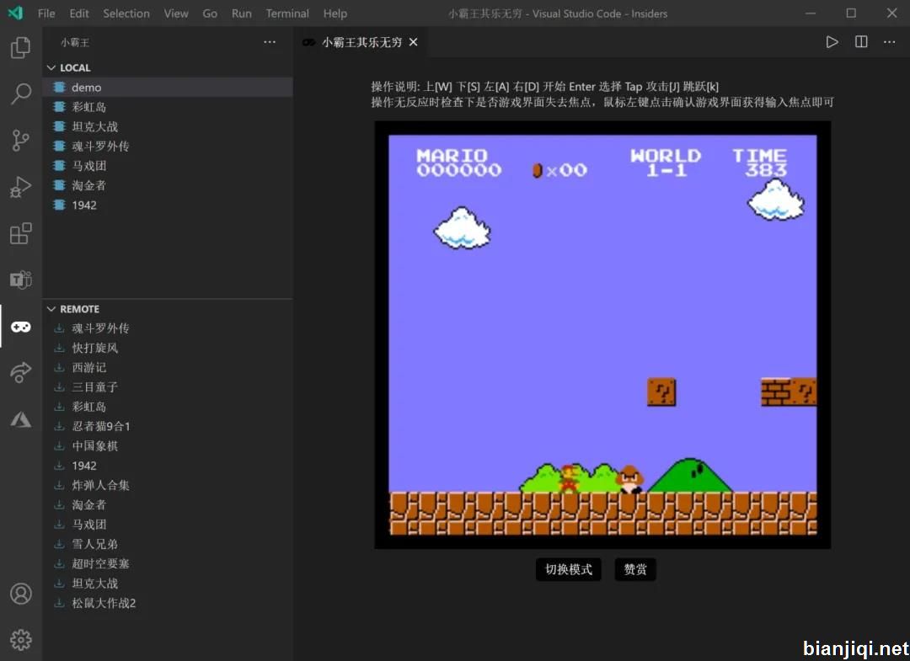Select 坦克大战 in the LOCAL list
Image resolution: width=910 pixels, height=661 pixels.
(x=169, y=126)
